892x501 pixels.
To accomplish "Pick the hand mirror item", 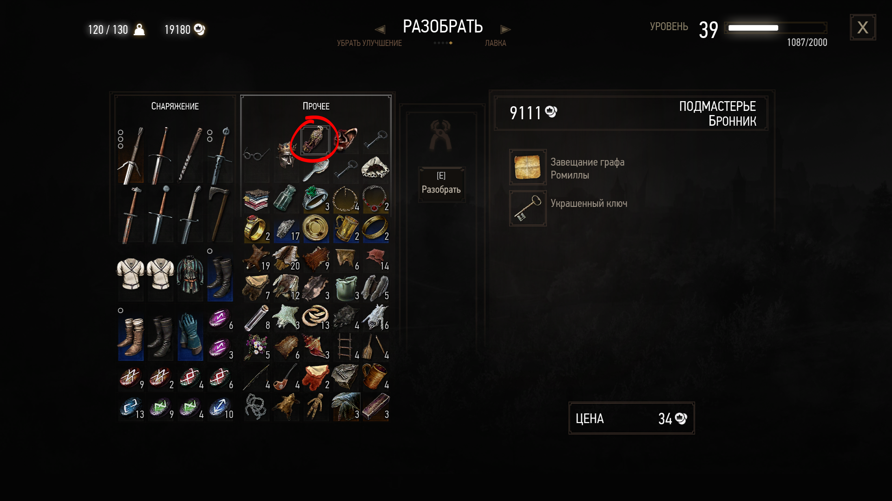I will 316,170.
